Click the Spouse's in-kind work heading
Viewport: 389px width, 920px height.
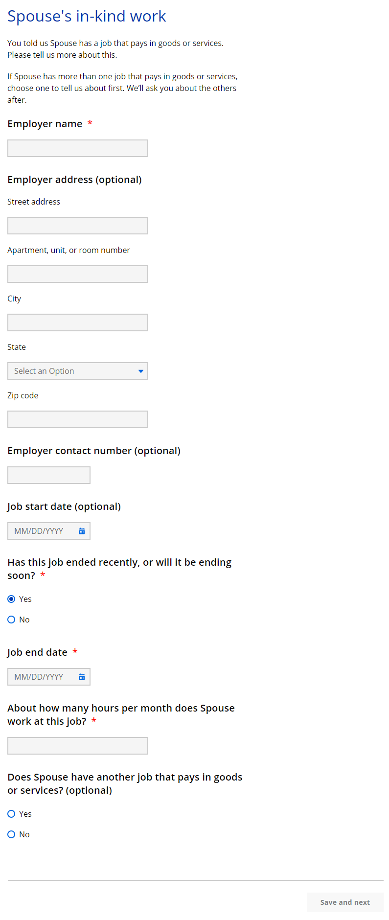tap(87, 16)
